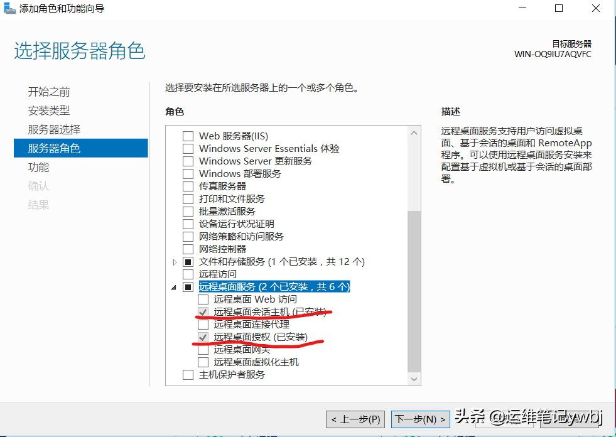This screenshot has width=616, height=437.
Task: Tick the 传真服务器 checkbox
Action: click(188, 186)
